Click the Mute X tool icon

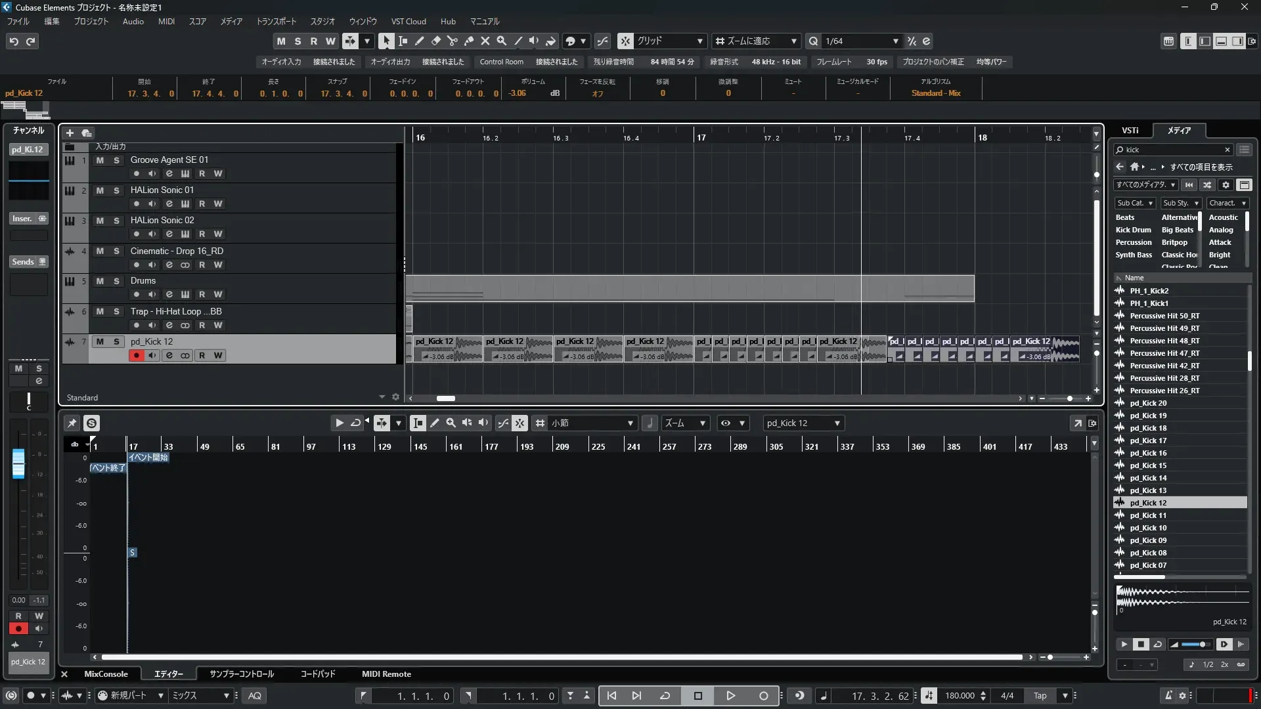(x=485, y=41)
